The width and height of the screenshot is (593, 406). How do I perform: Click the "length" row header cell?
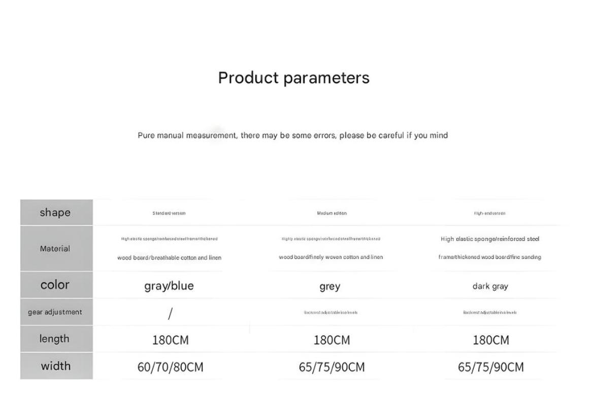[55, 339]
